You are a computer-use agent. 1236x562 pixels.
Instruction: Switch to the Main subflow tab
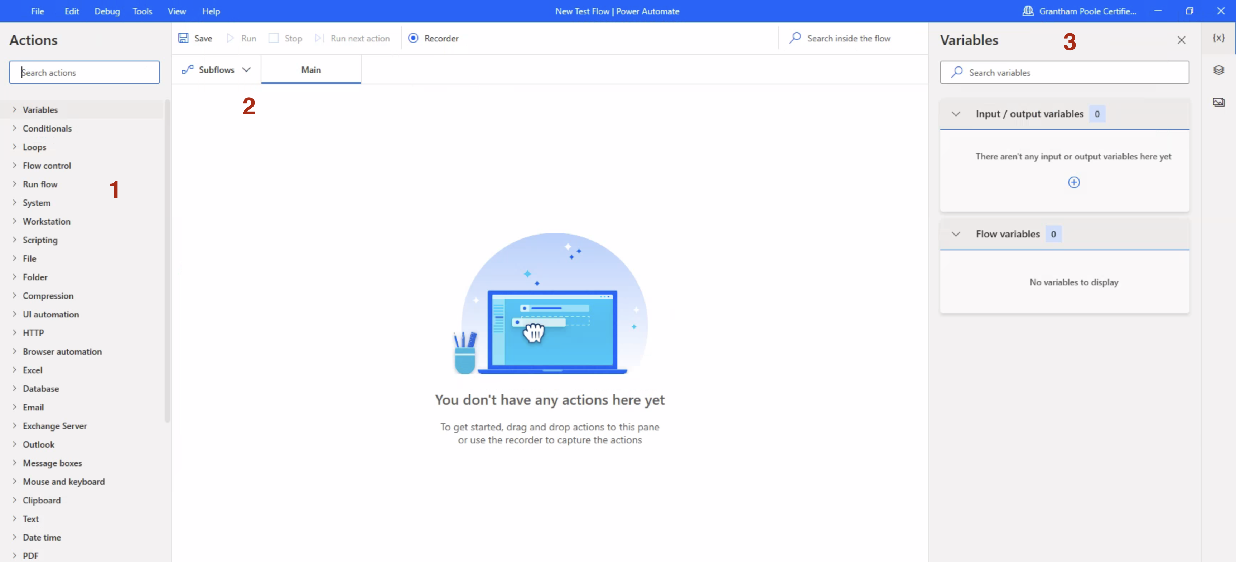(x=311, y=70)
